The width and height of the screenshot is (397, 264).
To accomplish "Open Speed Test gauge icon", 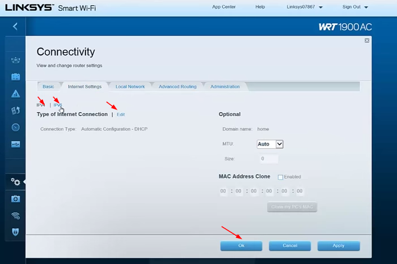I will (15, 127).
